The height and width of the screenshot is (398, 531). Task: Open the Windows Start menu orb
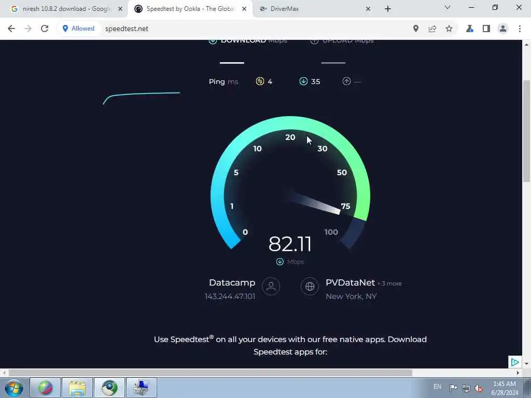(13, 388)
